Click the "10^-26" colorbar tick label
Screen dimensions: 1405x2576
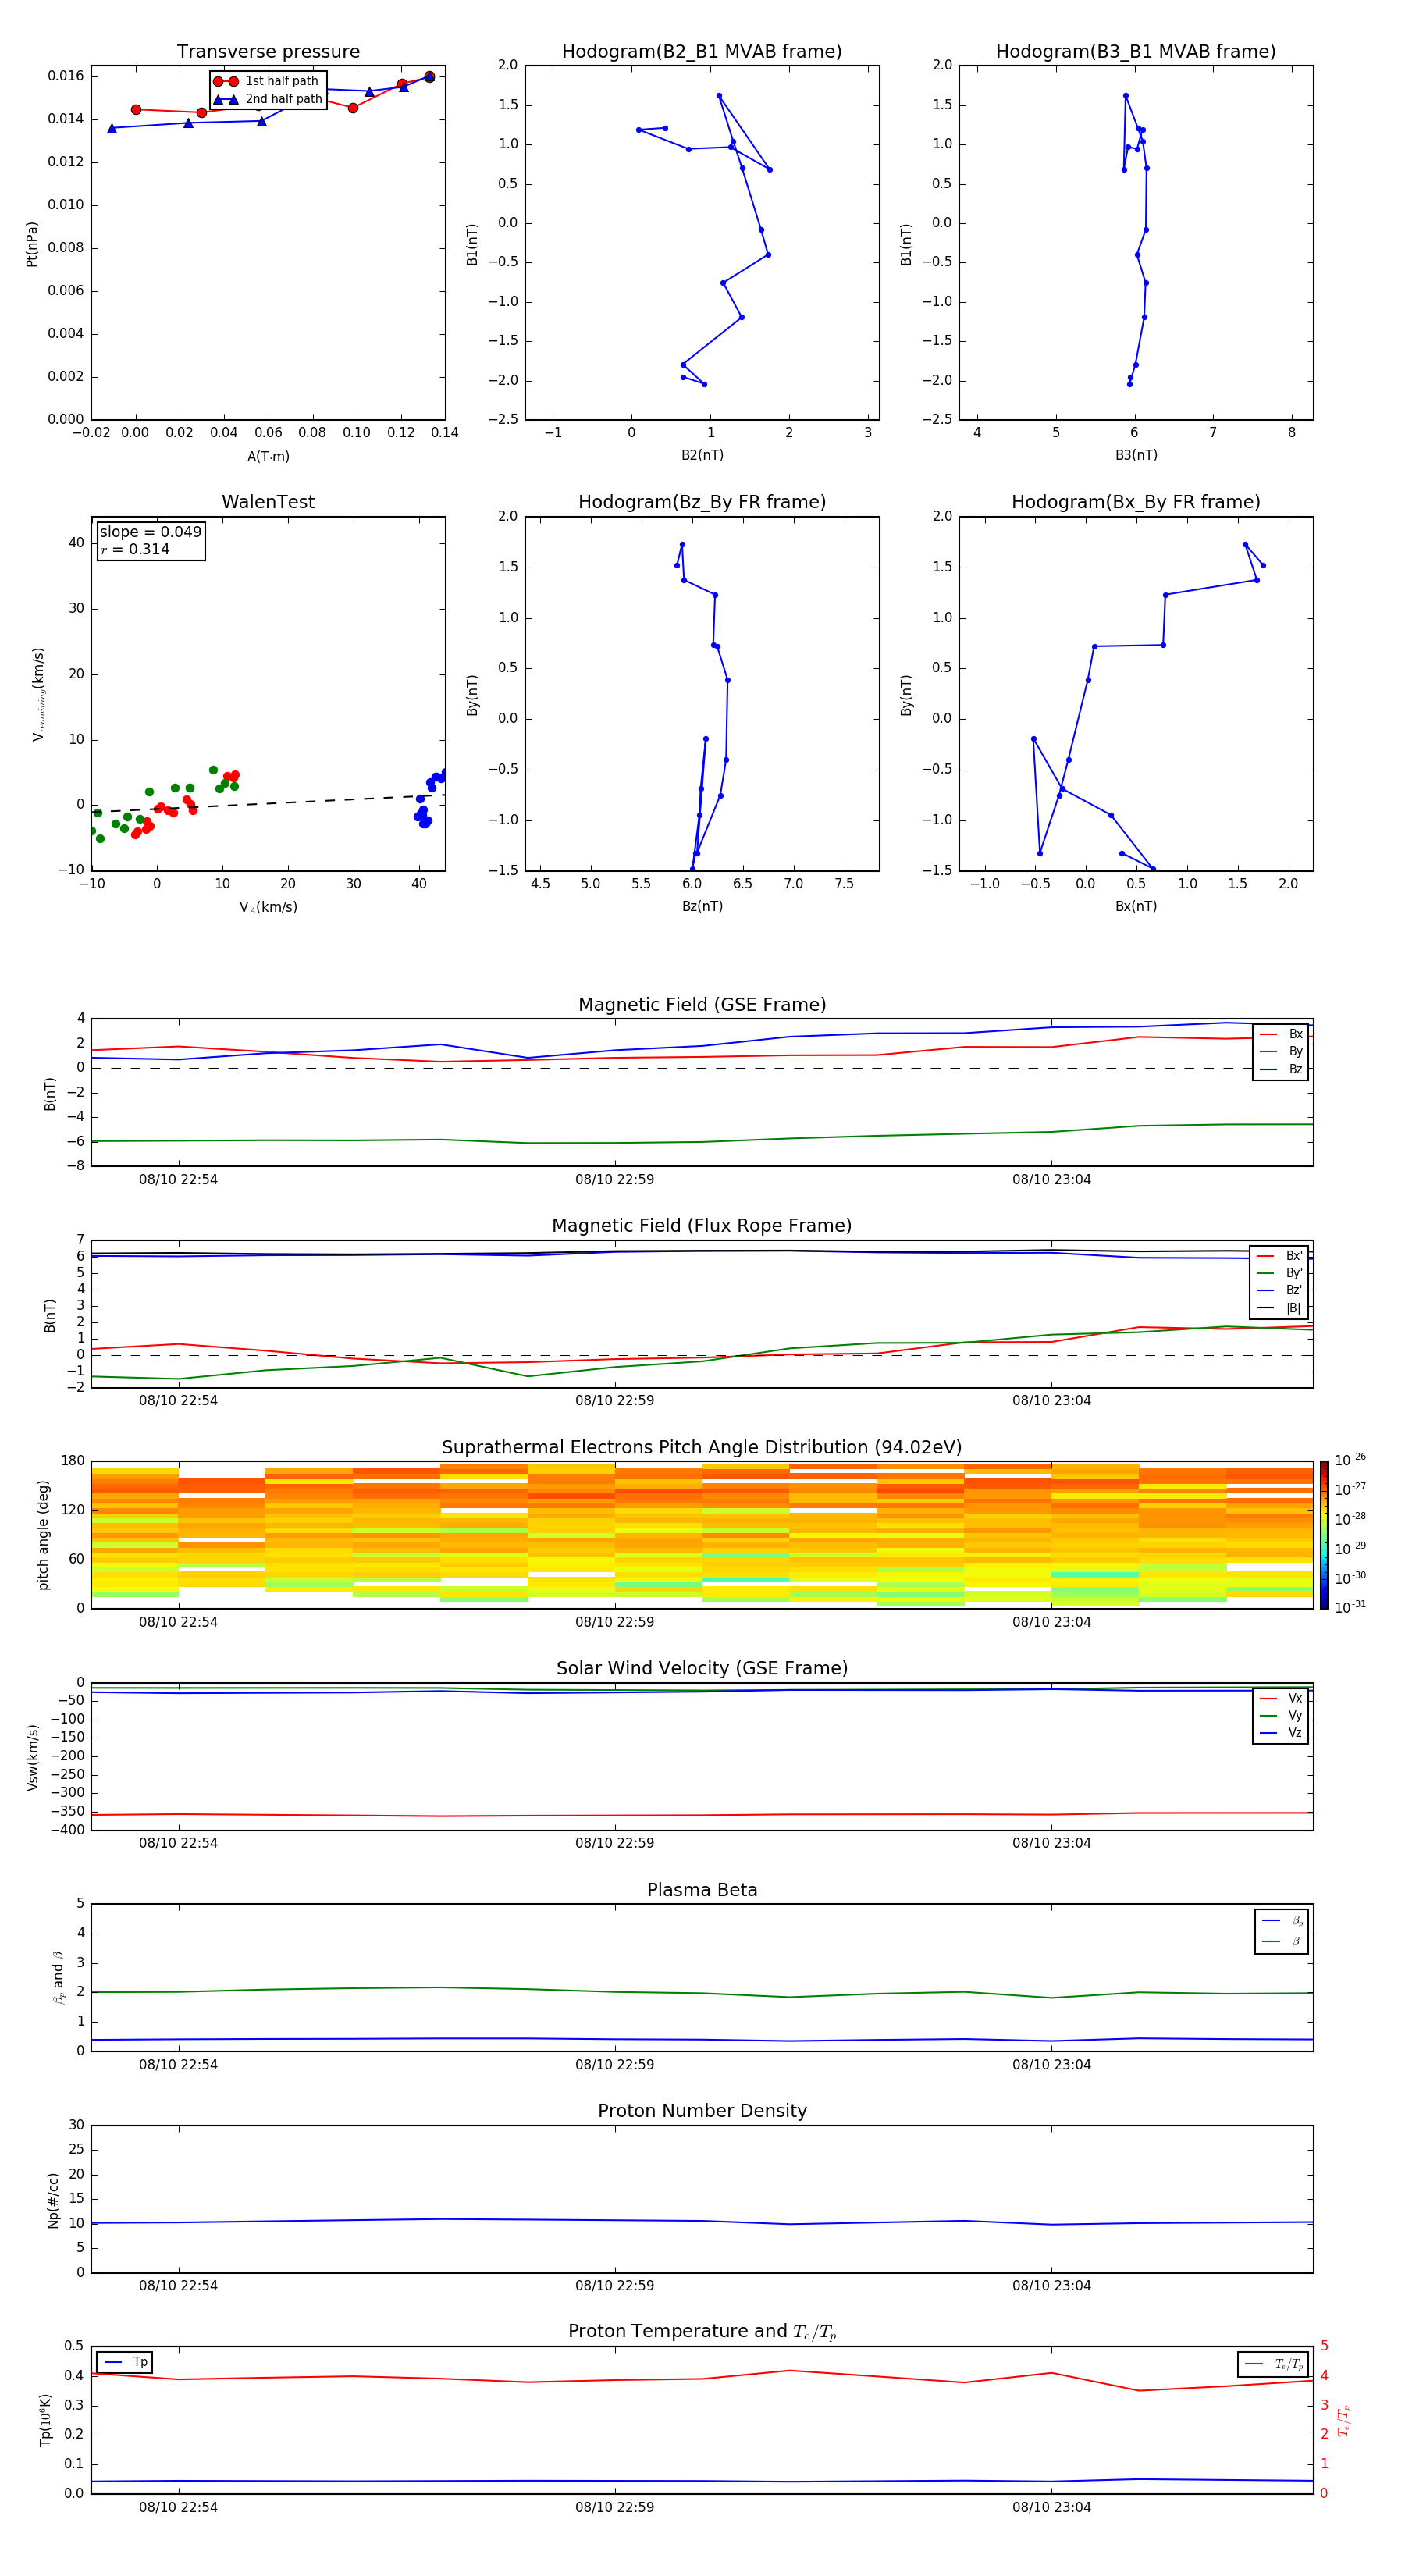click(1350, 1460)
